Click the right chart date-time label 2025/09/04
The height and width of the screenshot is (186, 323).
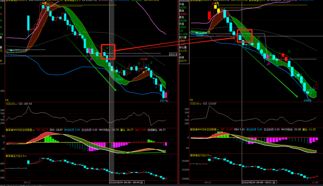coord(258,182)
